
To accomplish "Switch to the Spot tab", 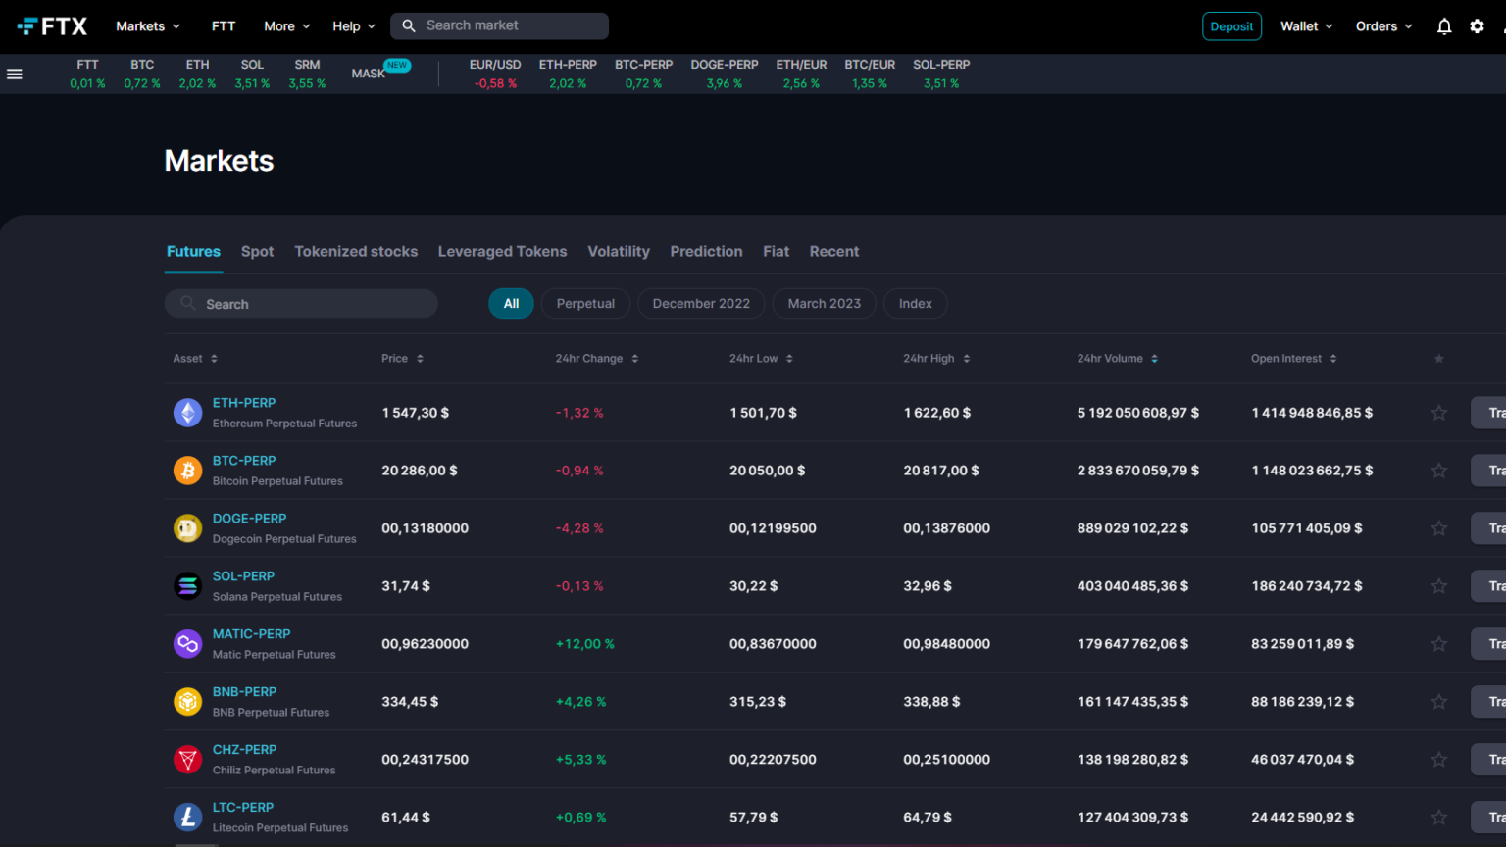I will click(x=257, y=251).
